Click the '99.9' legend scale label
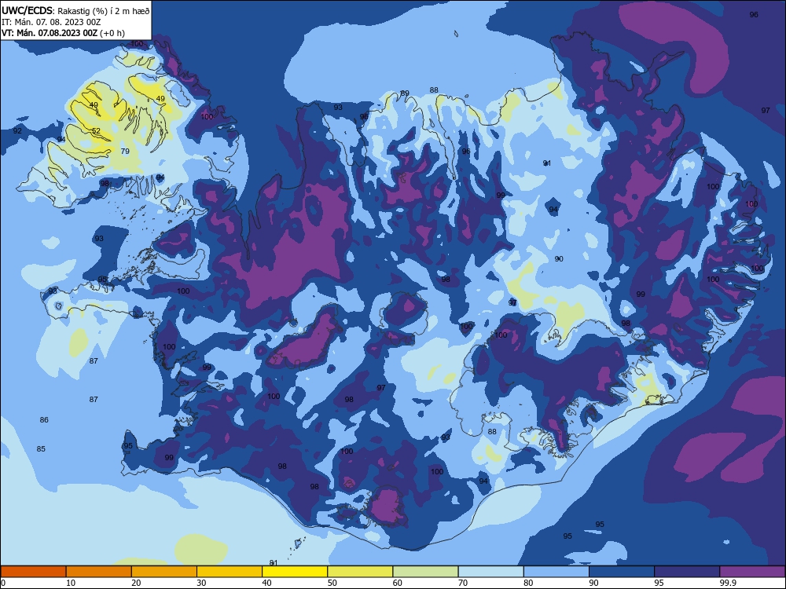 [728, 583]
